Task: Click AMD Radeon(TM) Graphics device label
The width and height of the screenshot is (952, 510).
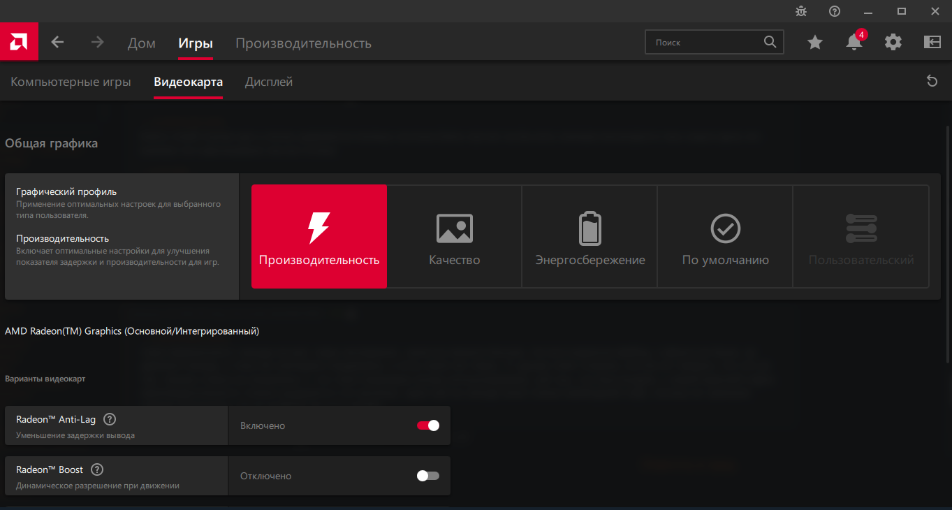Action: point(132,331)
